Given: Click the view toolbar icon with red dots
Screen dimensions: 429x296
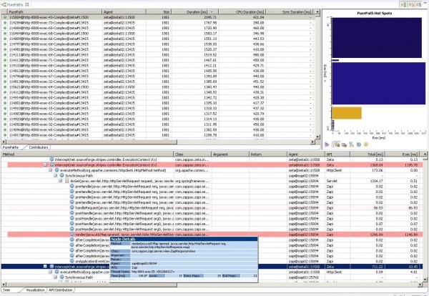Looking at the screenshot, I should tap(411, 5).
